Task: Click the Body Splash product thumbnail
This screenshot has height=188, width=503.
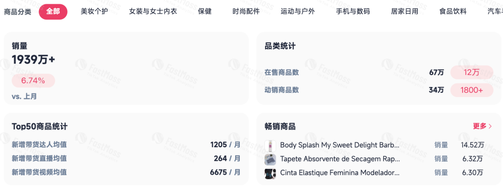Action: click(270, 145)
